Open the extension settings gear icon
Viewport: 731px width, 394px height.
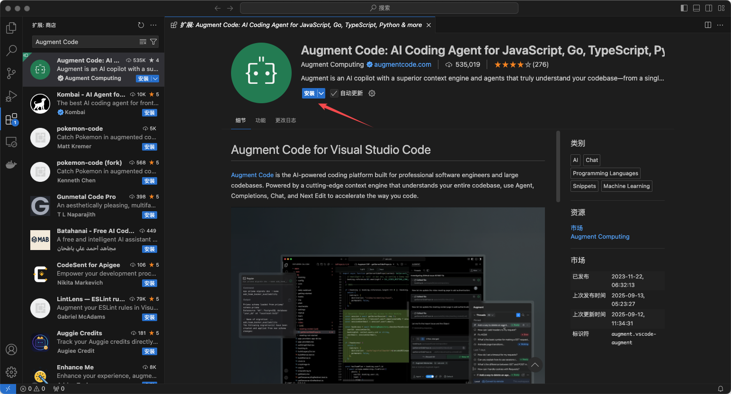pos(372,93)
